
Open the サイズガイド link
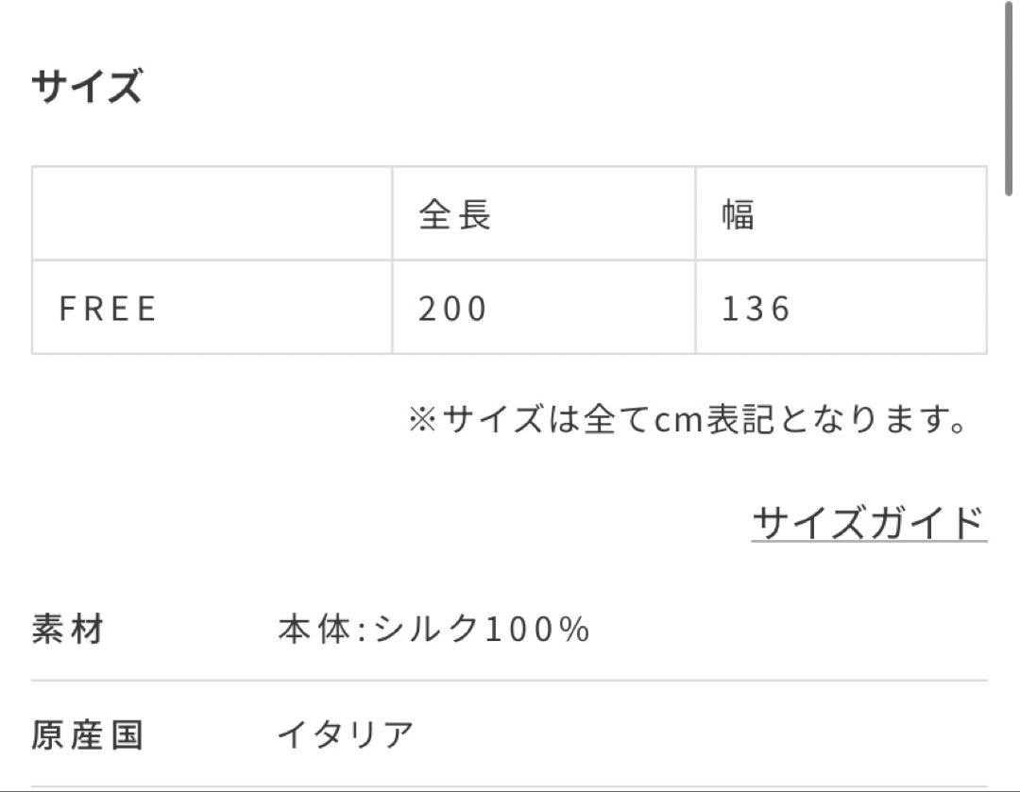(x=869, y=522)
